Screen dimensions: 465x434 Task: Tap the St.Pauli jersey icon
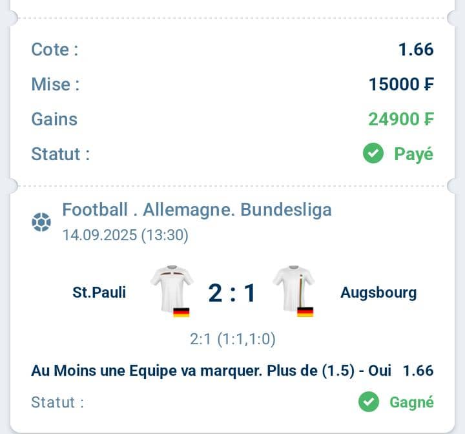point(171,285)
